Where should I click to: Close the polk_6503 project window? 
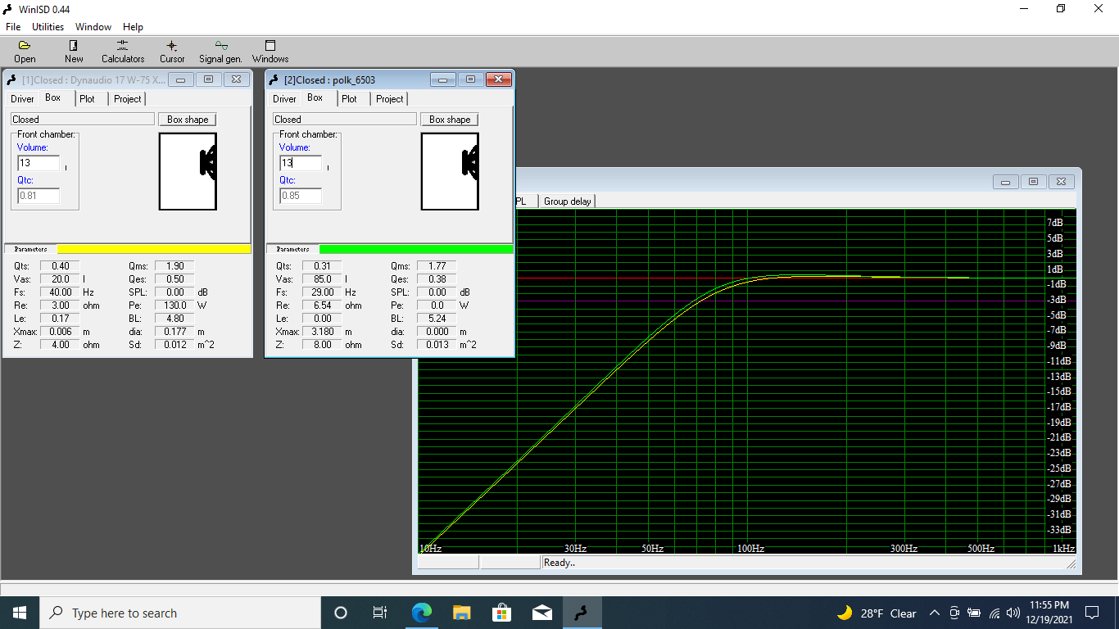[x=498, y=79]
